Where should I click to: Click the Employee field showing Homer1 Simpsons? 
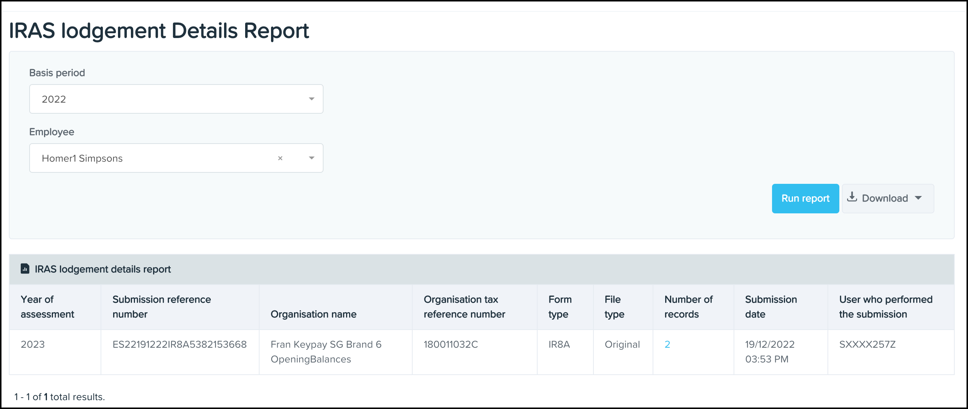coord(150,158)
